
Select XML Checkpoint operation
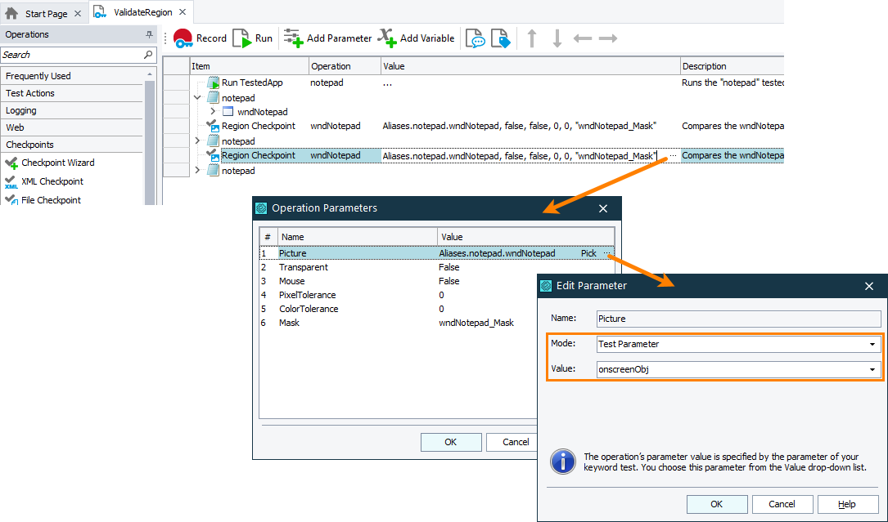pos(52,181)
